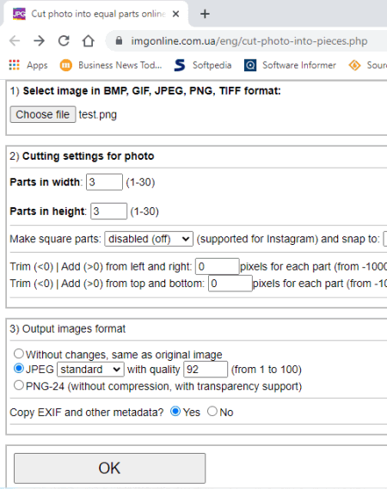Open the Softpedia bookmark
This screenshot has height=489, width=387.
click(203, 65)
